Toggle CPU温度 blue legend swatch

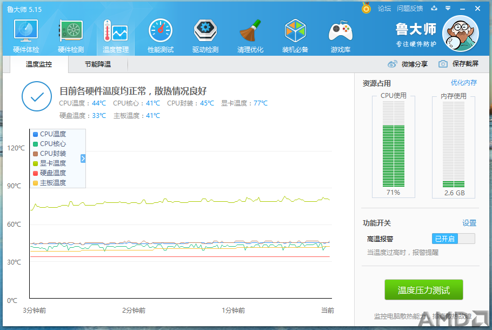(36, 134)
